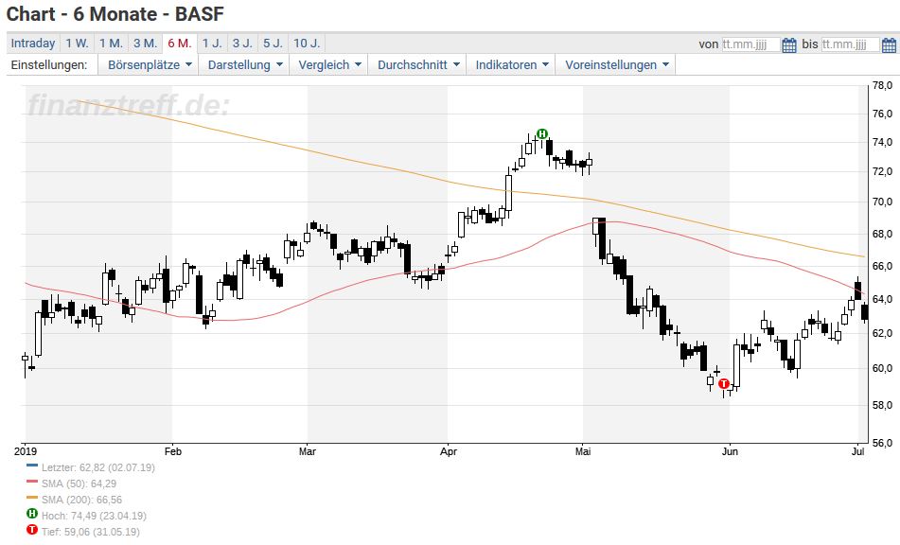Screen dimensions: 900x545
Task: Select the 3 J. time range tab
Action: click(x=242, y=43)
